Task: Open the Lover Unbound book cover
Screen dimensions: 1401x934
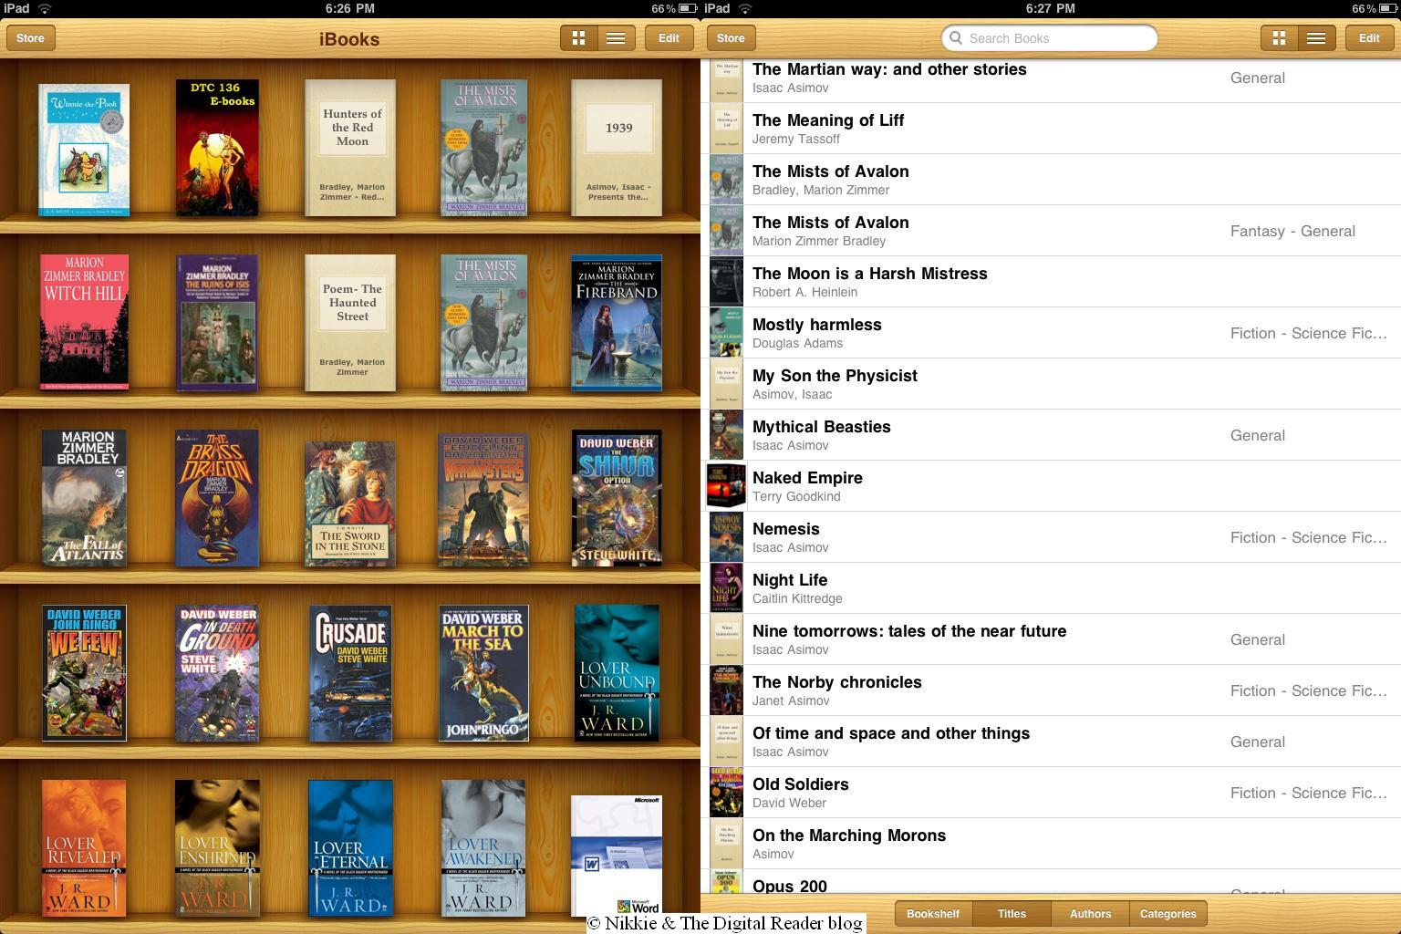Action: pyautogui.click(x=617, y=673)
